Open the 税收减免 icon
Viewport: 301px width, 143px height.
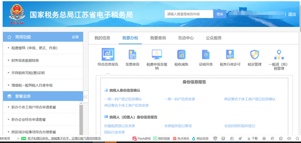click(181, 55)
